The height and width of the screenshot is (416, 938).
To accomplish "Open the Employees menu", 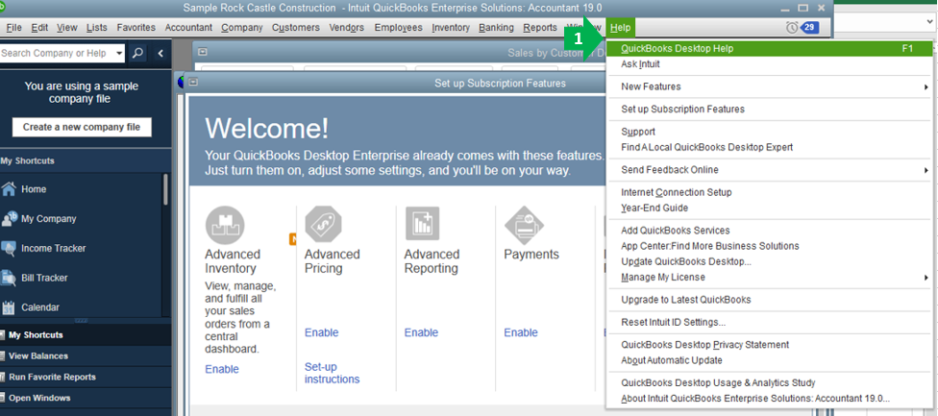I will coord(399,28).
